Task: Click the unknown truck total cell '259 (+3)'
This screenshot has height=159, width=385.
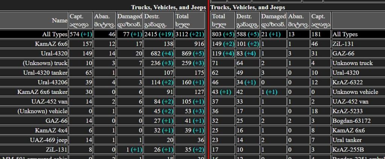Action: [x=190, y=63]
